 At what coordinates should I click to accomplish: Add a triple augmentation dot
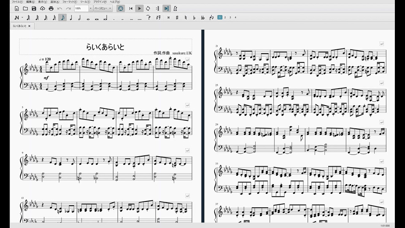coord(132,19)
